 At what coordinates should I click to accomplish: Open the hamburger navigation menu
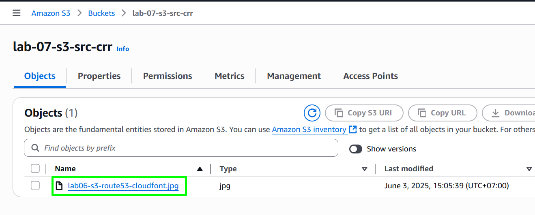17,13
